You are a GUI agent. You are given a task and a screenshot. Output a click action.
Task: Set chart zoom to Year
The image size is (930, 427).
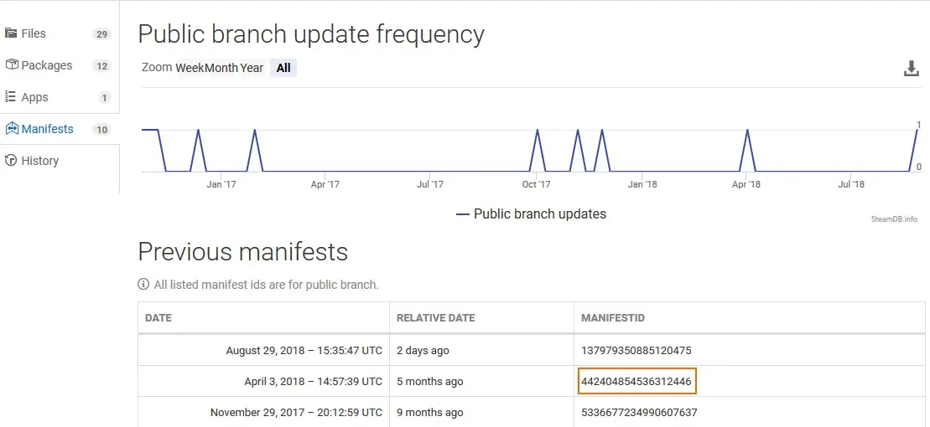[x=252, y=68]
